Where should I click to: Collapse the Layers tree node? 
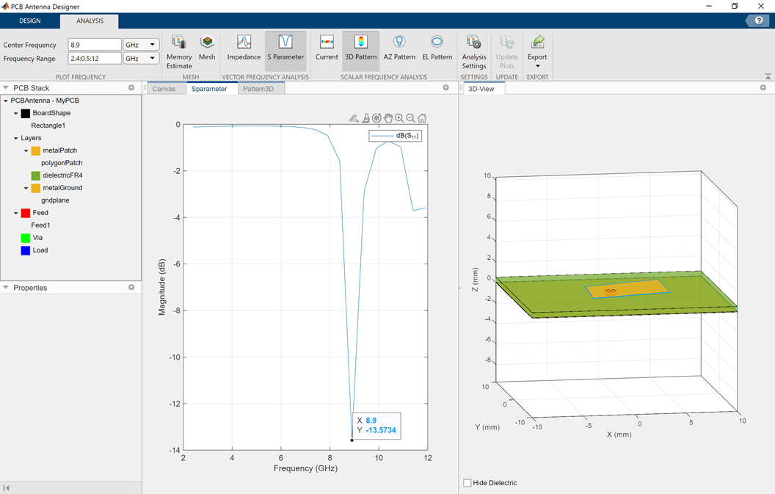pos(16,138)
